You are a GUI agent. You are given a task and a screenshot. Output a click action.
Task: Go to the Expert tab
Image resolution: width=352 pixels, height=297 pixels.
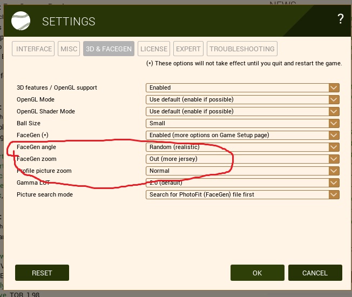point(188,49)
